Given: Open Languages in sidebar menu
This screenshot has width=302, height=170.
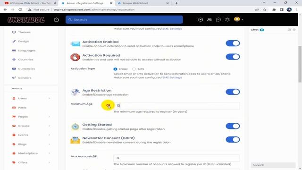Looking at the screenshot, I should point(27,51).
